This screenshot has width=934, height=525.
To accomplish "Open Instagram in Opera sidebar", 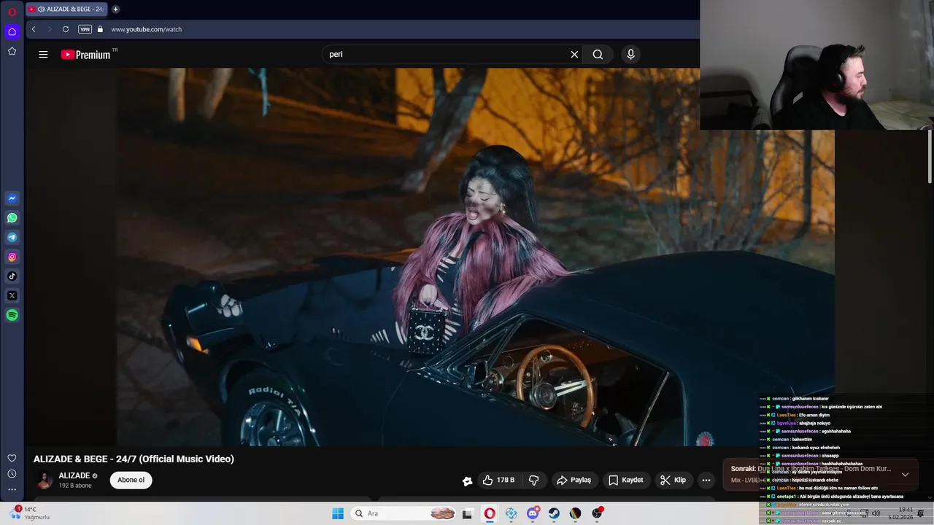I will 12,257.
